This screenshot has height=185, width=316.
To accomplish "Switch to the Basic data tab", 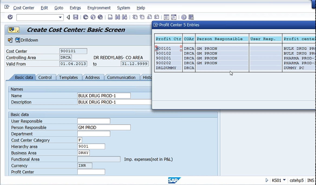I will tap(24, 77).
